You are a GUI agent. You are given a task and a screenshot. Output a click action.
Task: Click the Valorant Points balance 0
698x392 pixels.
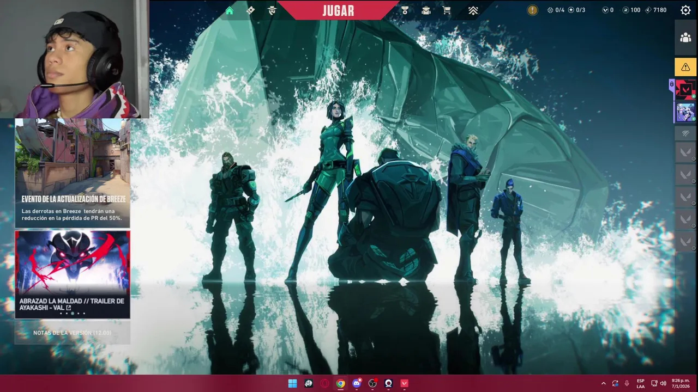pos(607,10)
